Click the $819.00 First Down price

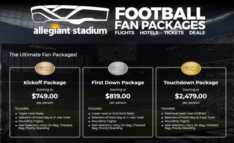click(118, 96)
